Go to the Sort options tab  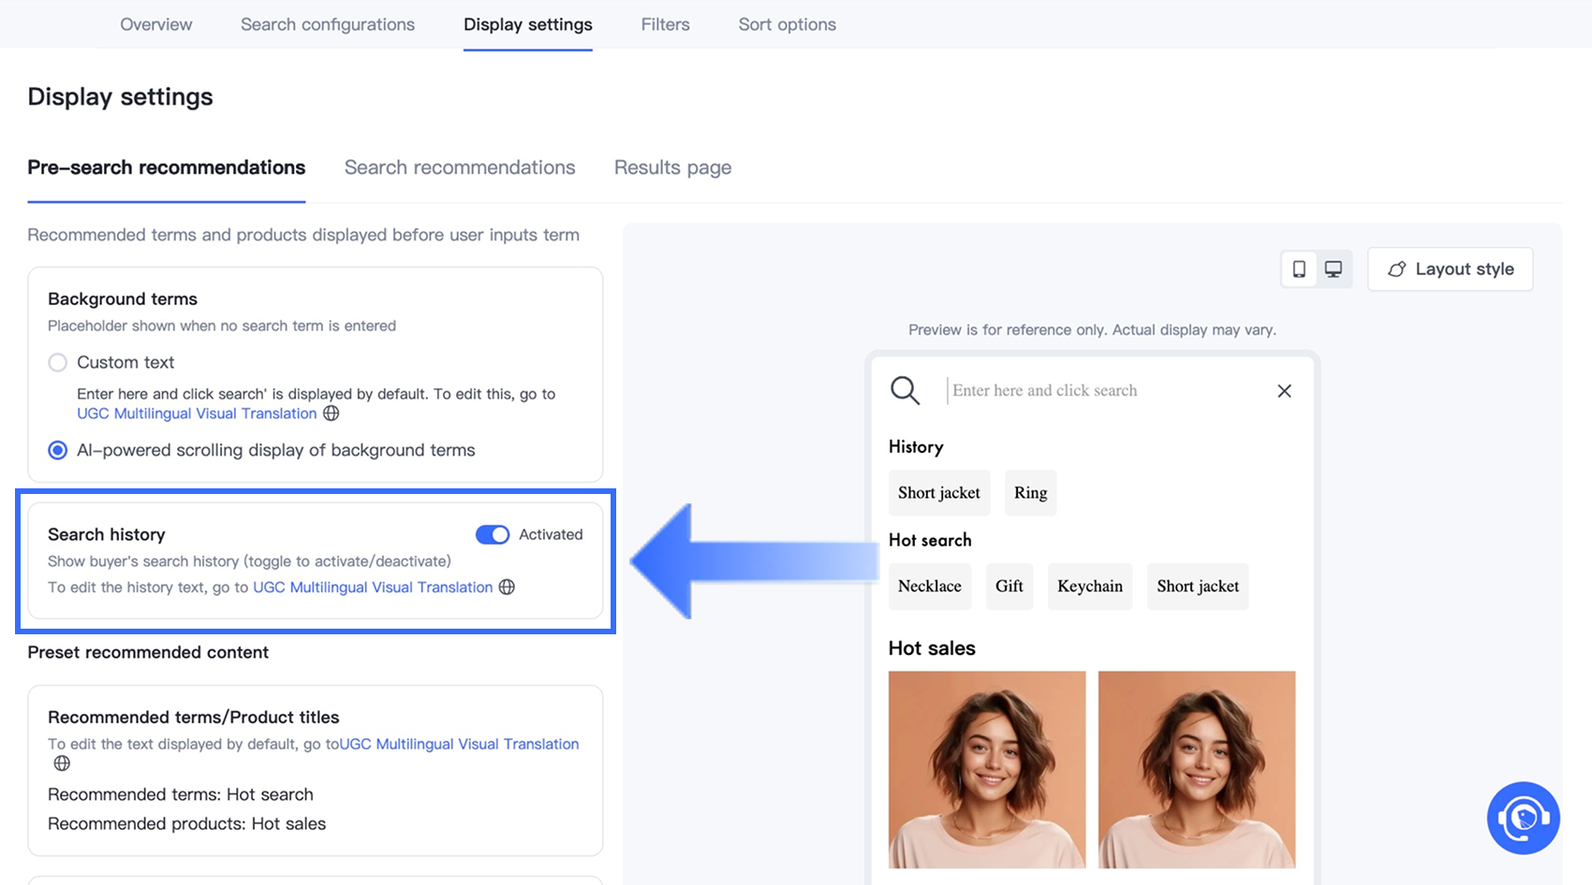pyautogui.click(x=787, y=24)
